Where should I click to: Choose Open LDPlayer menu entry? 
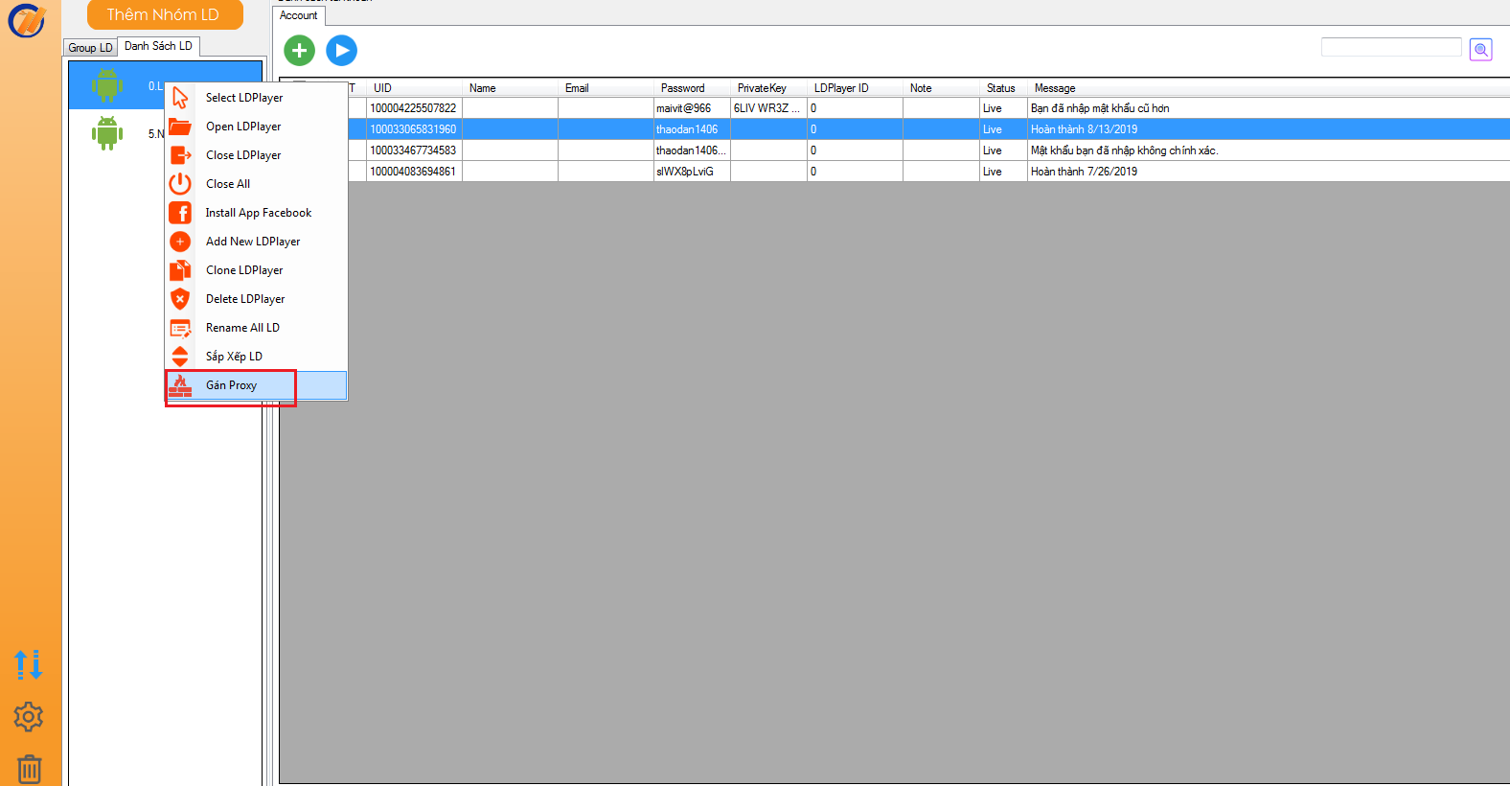point(257,127)
